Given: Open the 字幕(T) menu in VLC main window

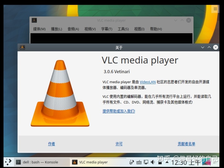Looking at the screenshot, I should pyautogui.click(x=107, y=29).
